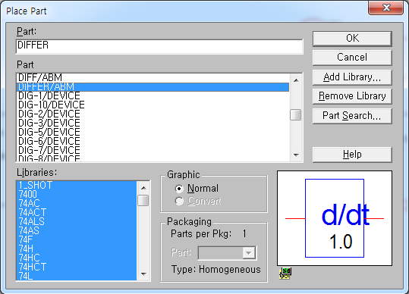Select the 74HC library
This screenshot has height=294, width=409.
point(77,258)
